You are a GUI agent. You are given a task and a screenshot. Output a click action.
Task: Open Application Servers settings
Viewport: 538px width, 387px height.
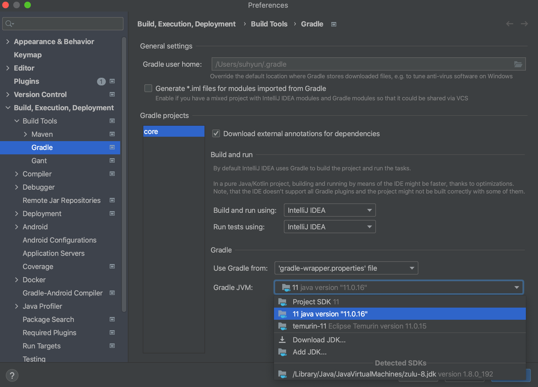[x=53, y=253]
